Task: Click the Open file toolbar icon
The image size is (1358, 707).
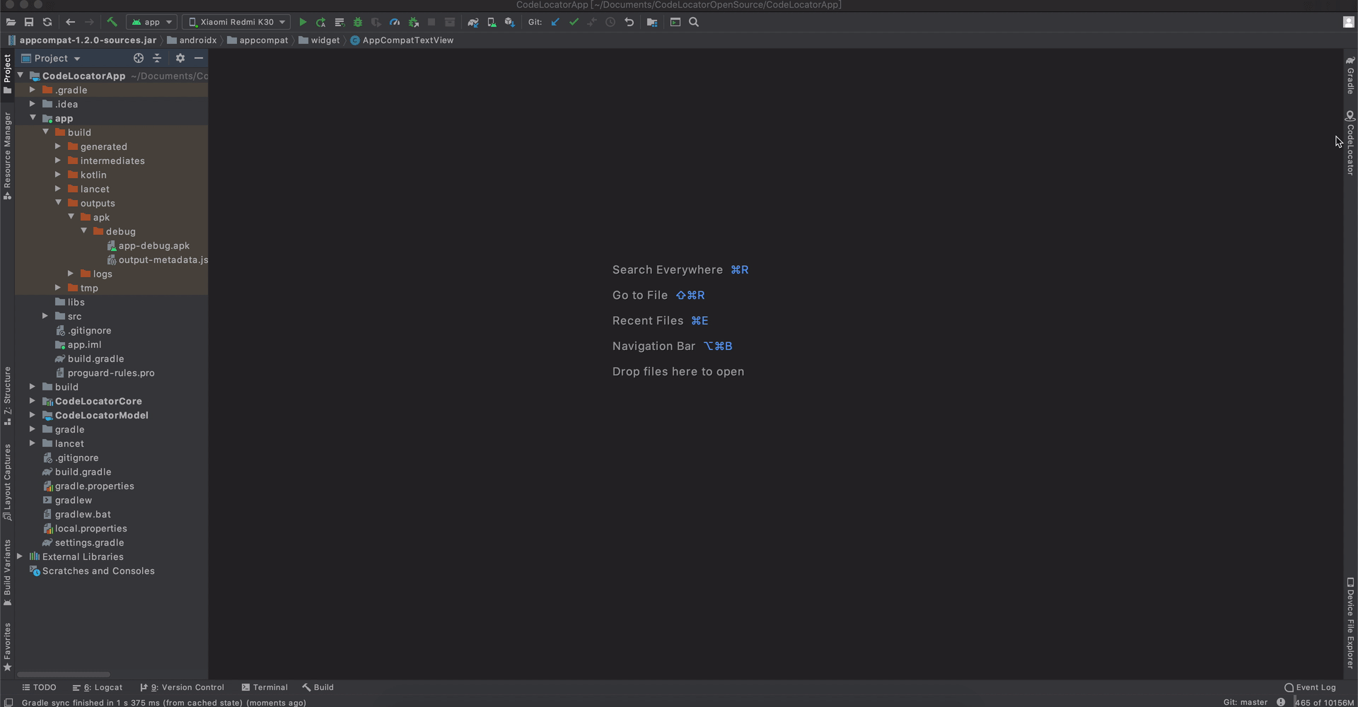Action: pyautogui.click(x=11, y=23)
